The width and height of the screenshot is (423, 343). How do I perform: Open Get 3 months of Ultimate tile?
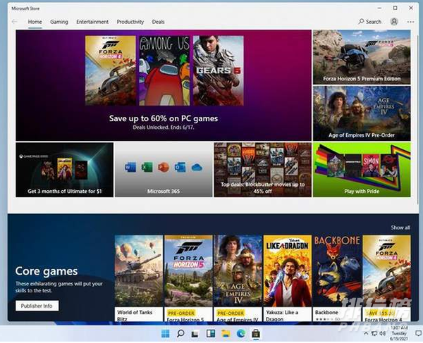point(64,170)
